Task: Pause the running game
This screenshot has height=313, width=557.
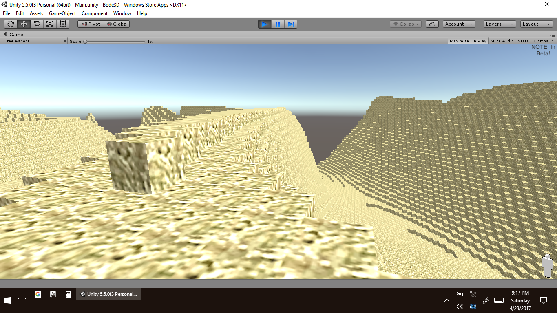Action: click(x=278, y=24)
